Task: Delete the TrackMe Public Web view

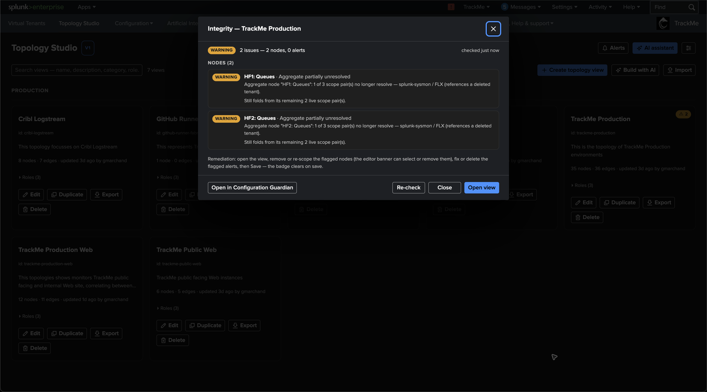Action: [173, 340]
